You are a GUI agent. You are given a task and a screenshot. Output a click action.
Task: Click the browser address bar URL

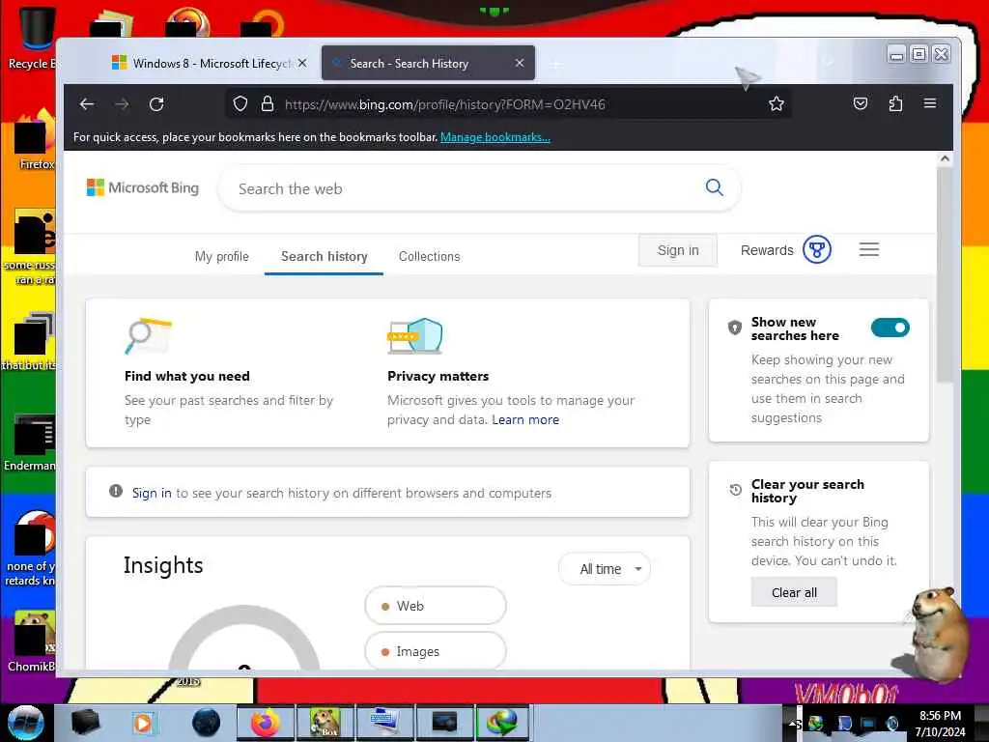444,104
